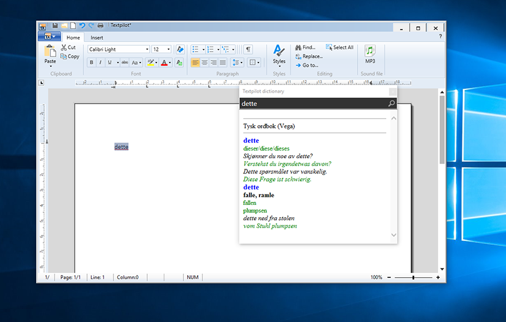Switch to the Home ribbon tab
Screen dimensions: 506x322
(x=73, y=38)
